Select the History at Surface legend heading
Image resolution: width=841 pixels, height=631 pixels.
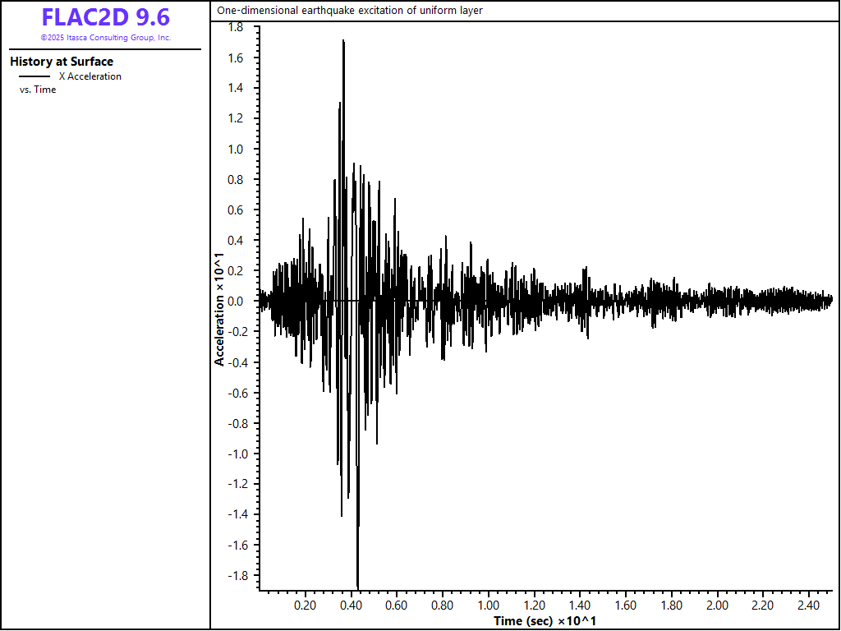point(62,62)
